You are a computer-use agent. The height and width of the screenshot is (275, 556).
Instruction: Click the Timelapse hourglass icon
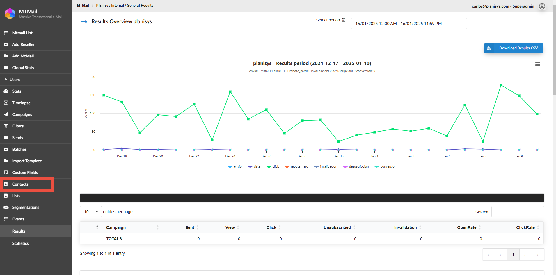6,103
